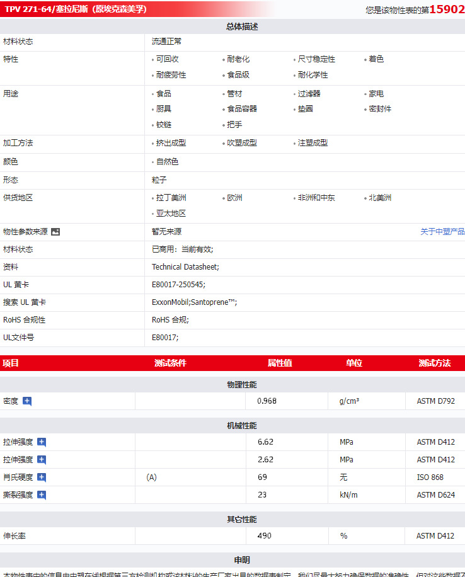Click the 亚太地区 supply region
The height and width of the screenshot is (577, 465).
pos(171,214)
